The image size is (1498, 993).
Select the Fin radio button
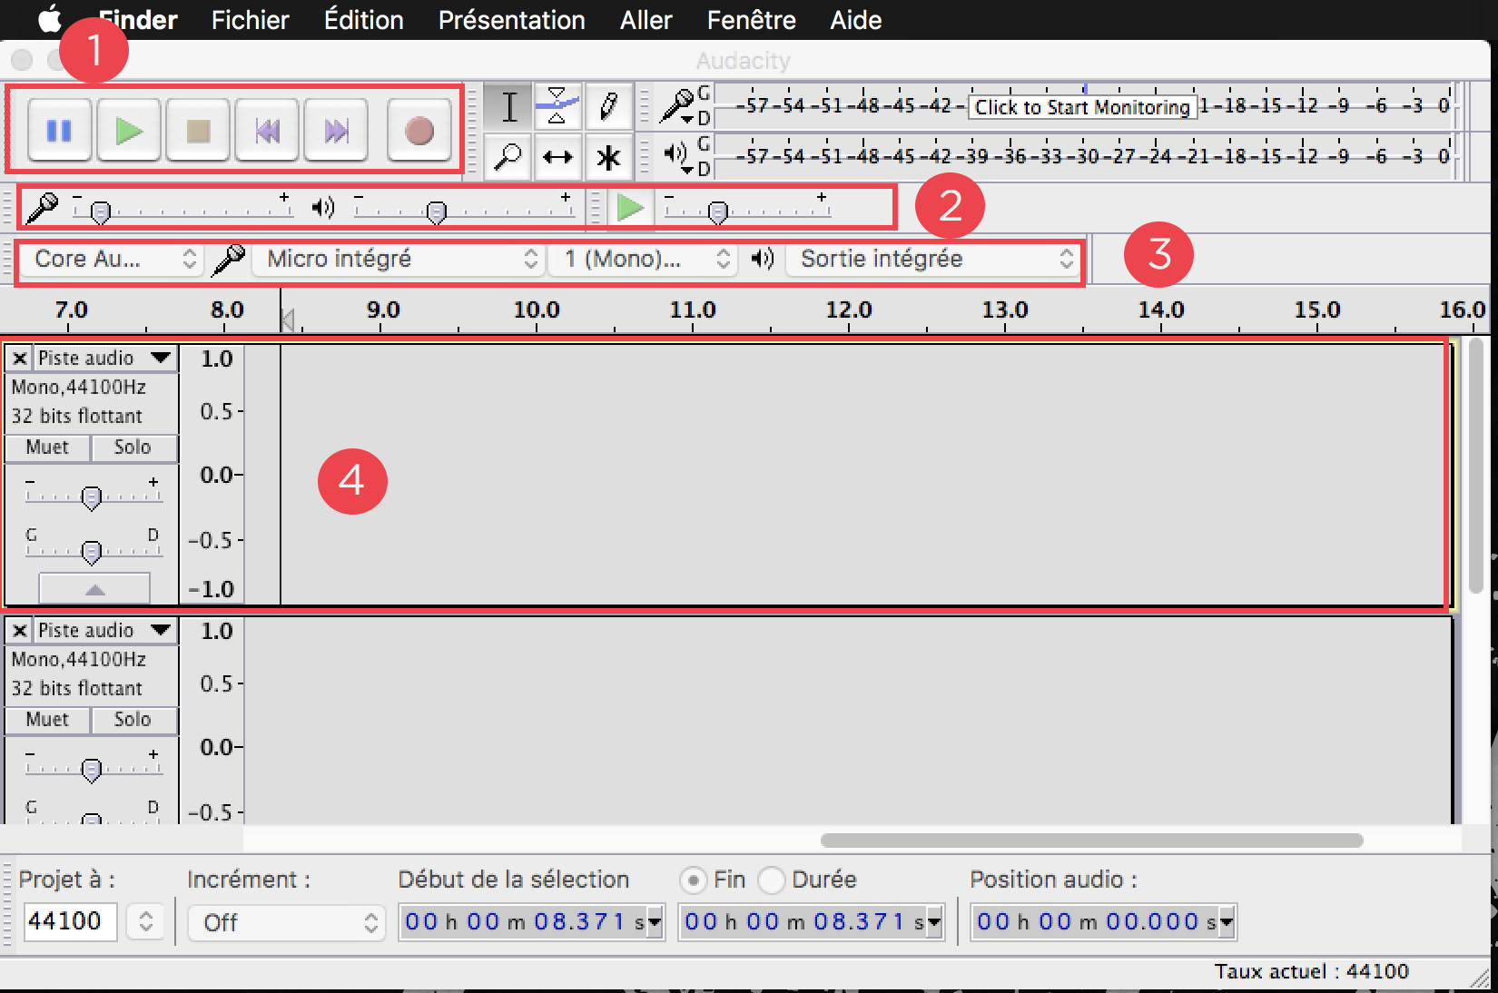point(693,880)
